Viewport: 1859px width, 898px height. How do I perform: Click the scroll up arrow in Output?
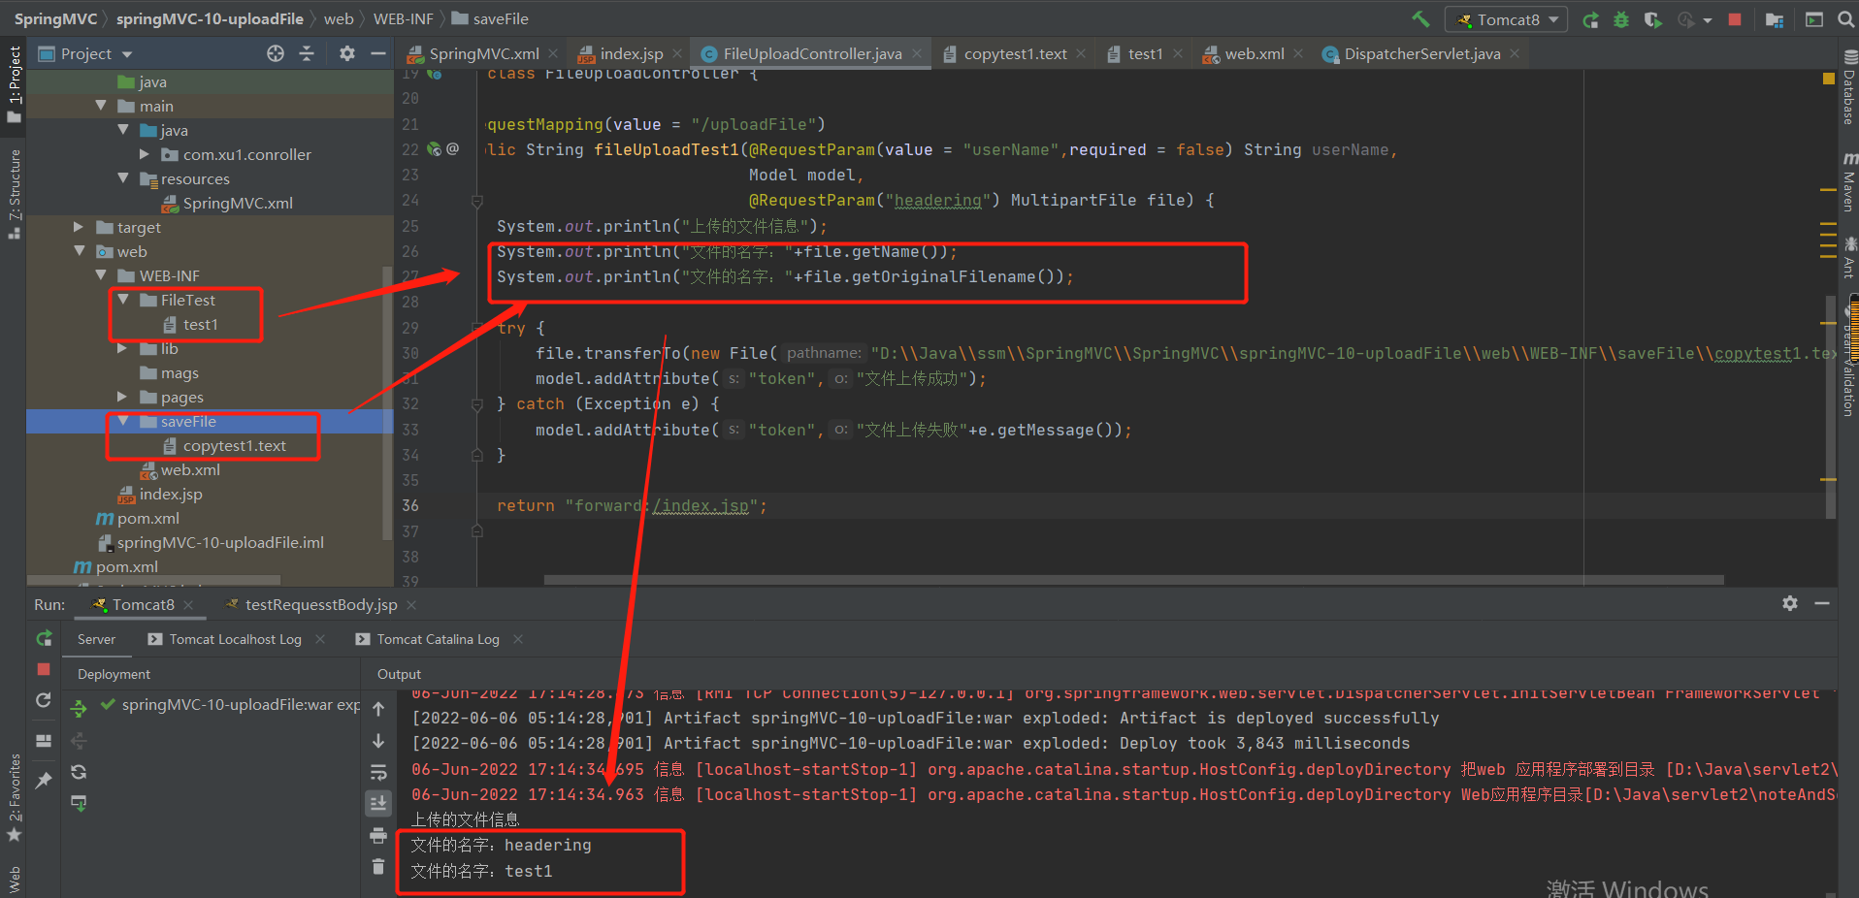tap(378, 709)
